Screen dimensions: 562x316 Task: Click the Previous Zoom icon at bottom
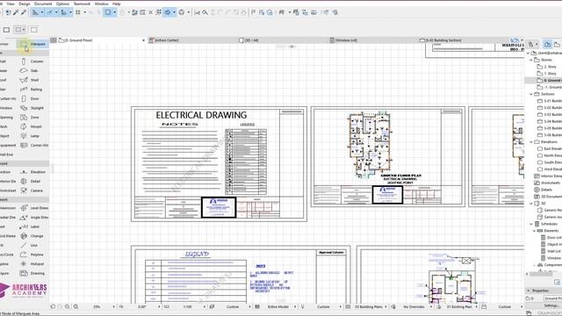tap(53, 306)
